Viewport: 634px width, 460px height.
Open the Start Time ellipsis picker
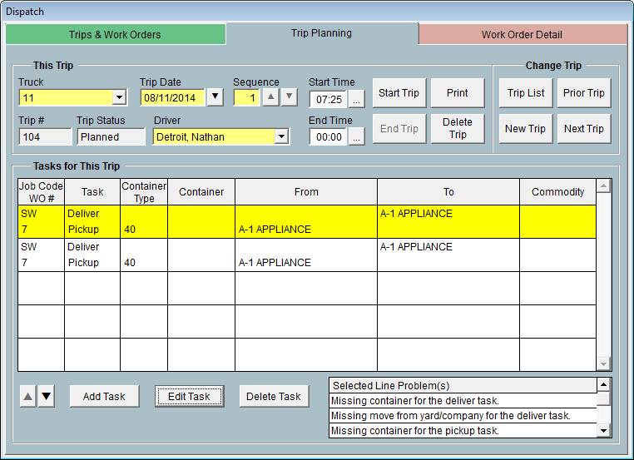point(356,99)
